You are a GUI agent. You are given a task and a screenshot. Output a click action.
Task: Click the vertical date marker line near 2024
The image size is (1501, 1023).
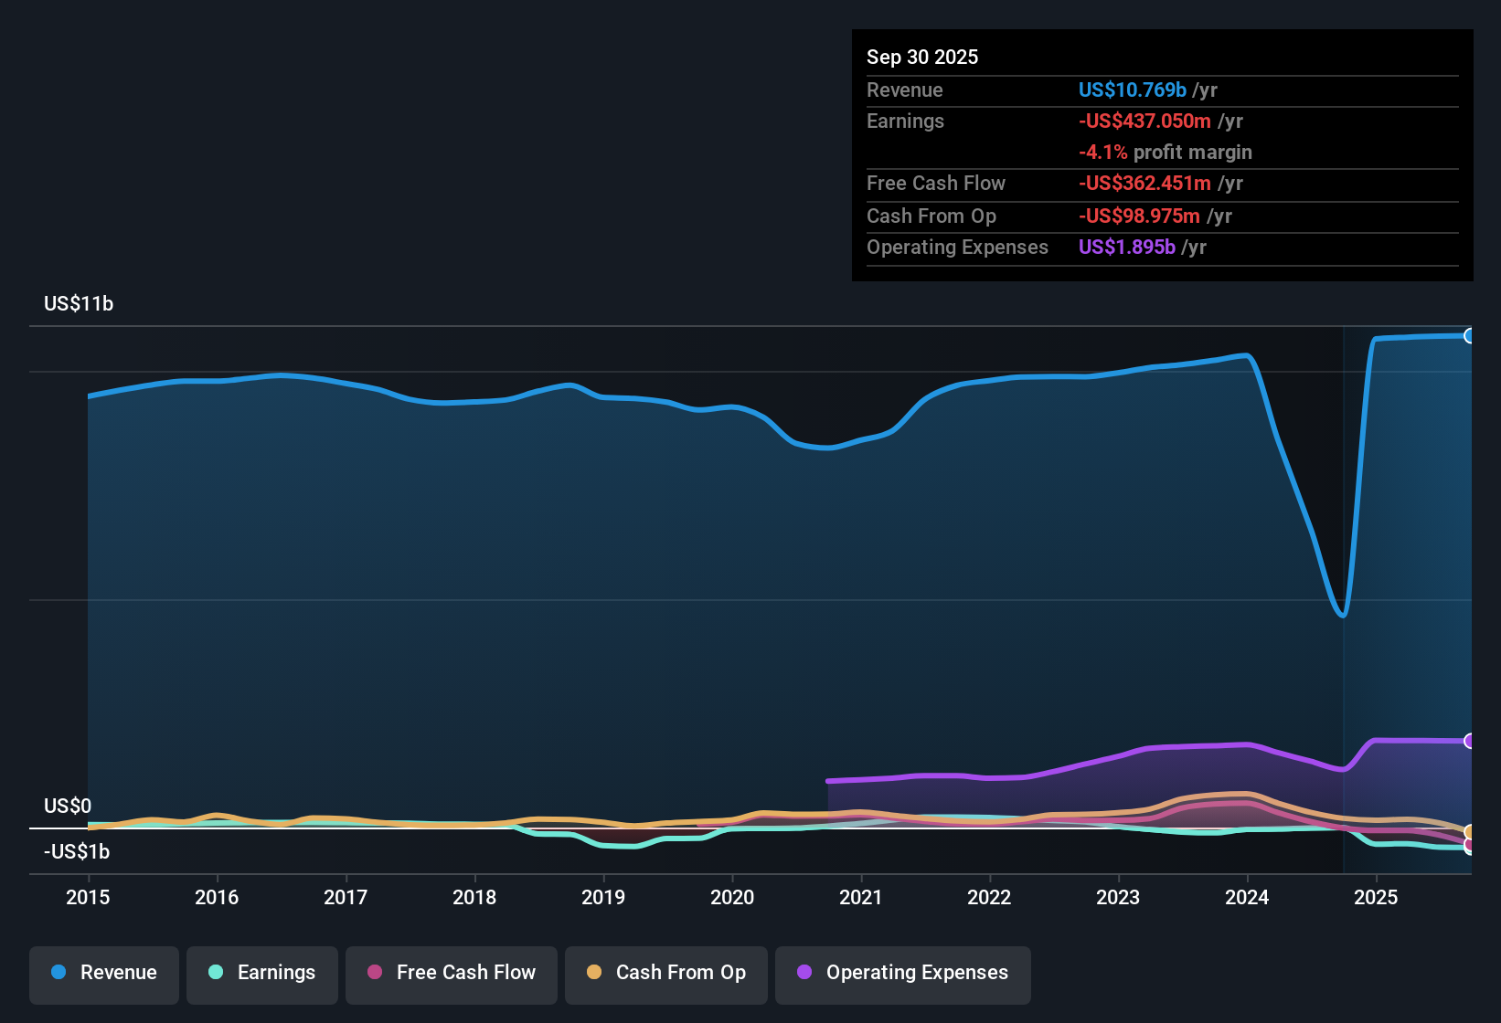tap(1343, 594)
